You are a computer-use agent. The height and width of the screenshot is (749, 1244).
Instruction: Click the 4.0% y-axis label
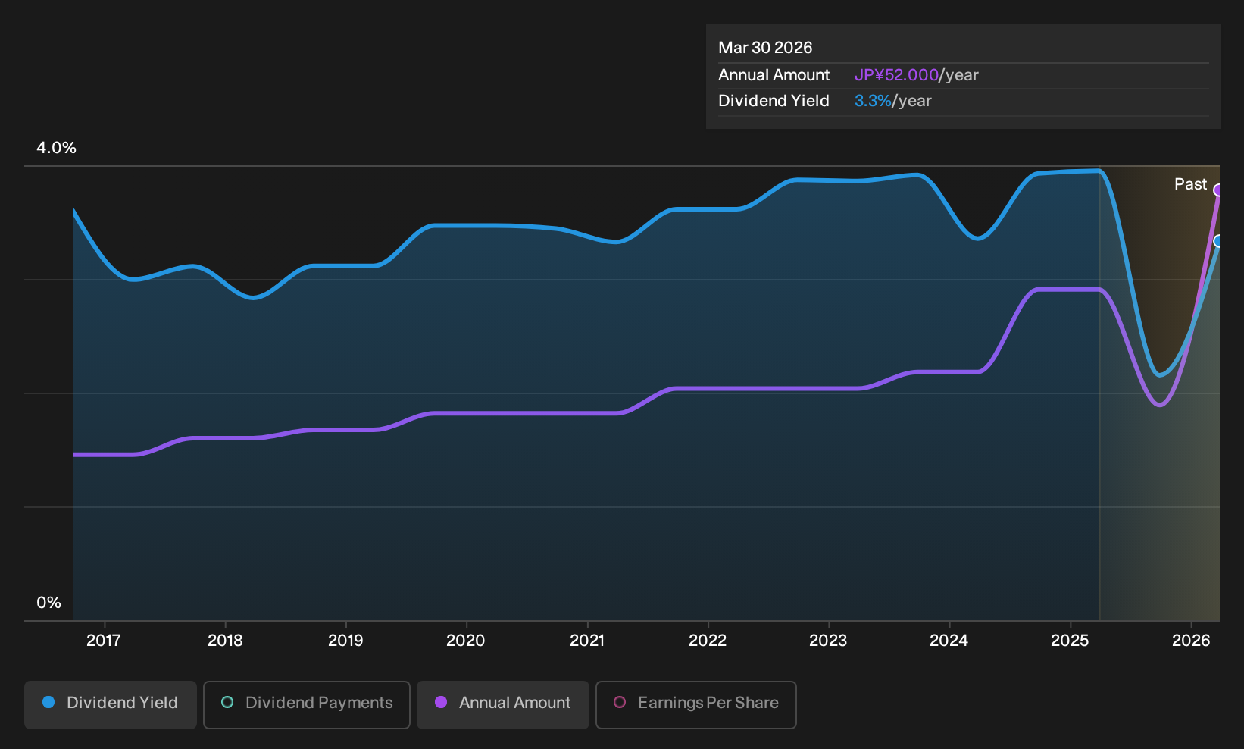57,148
